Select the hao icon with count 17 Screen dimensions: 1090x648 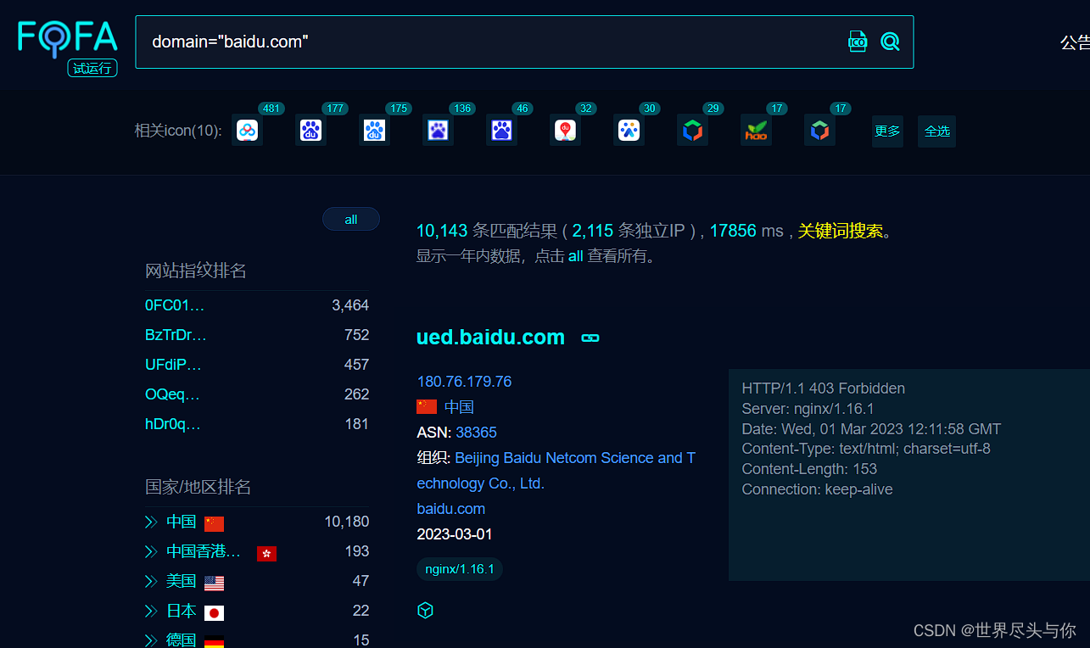[756, 131]
